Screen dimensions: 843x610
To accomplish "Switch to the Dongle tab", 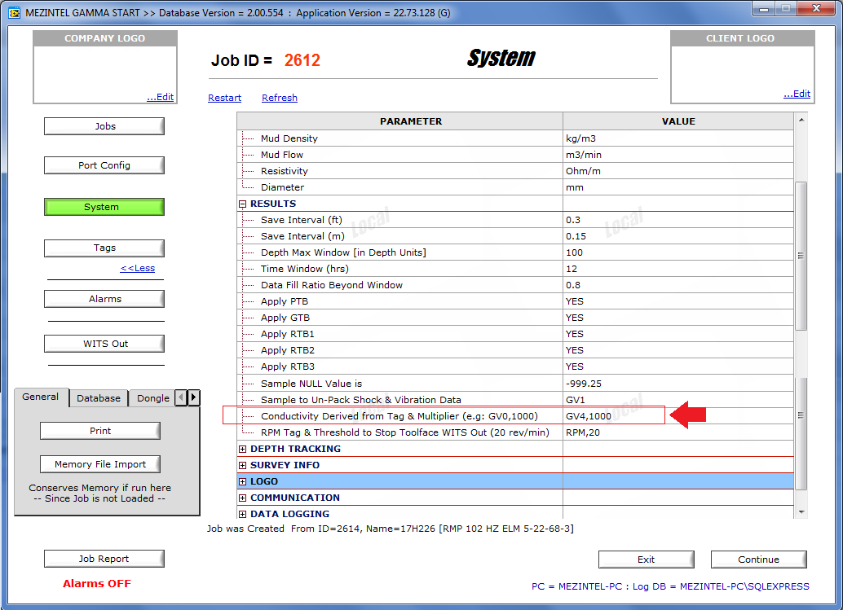I will coord(152,398).
